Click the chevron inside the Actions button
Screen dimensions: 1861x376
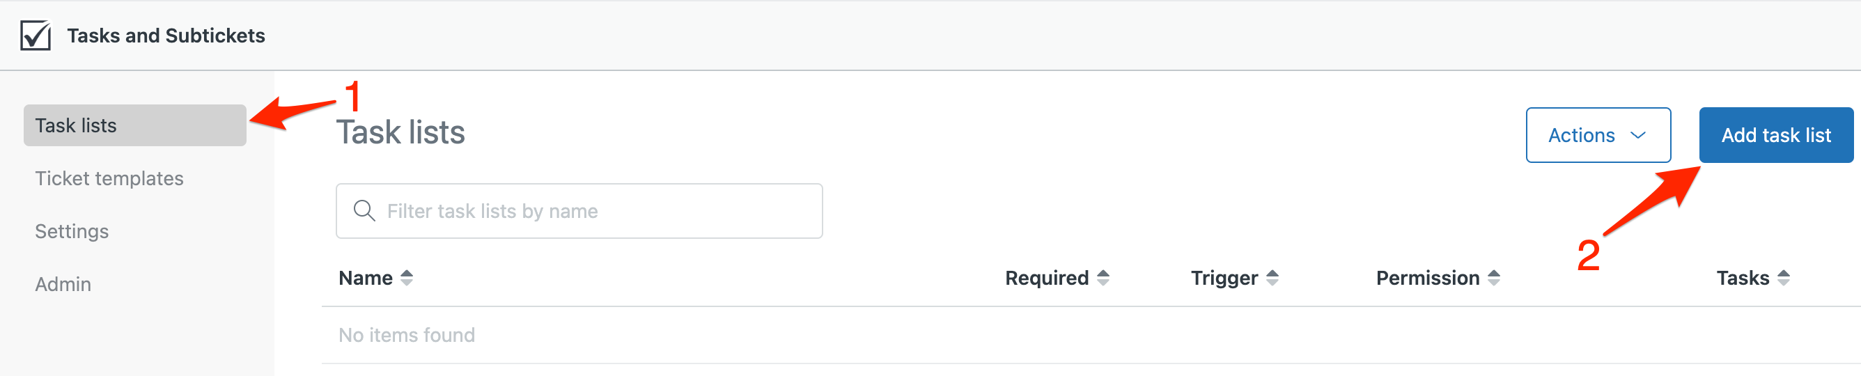(x=1639, y=135)
